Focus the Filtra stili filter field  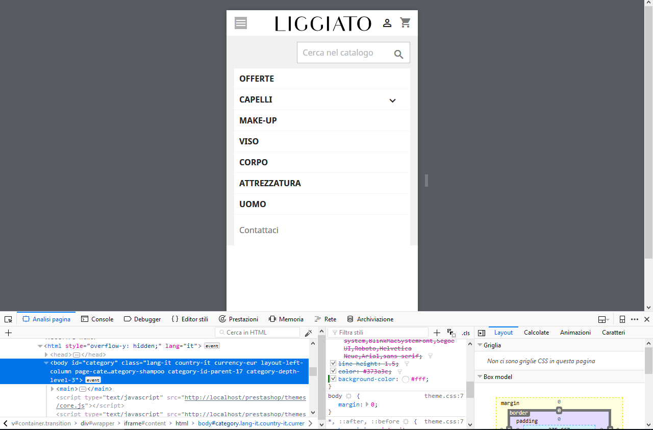click(378, 333)
